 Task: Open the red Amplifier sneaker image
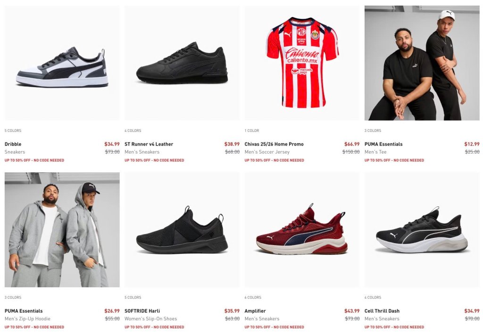[x=302, y=230]
